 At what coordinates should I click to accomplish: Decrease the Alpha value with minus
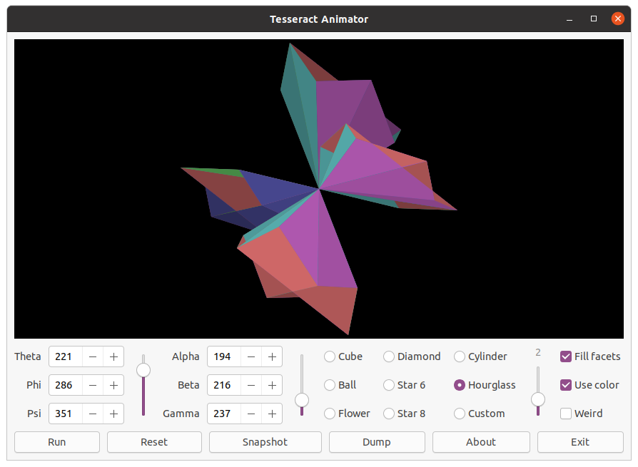point(251,357)
